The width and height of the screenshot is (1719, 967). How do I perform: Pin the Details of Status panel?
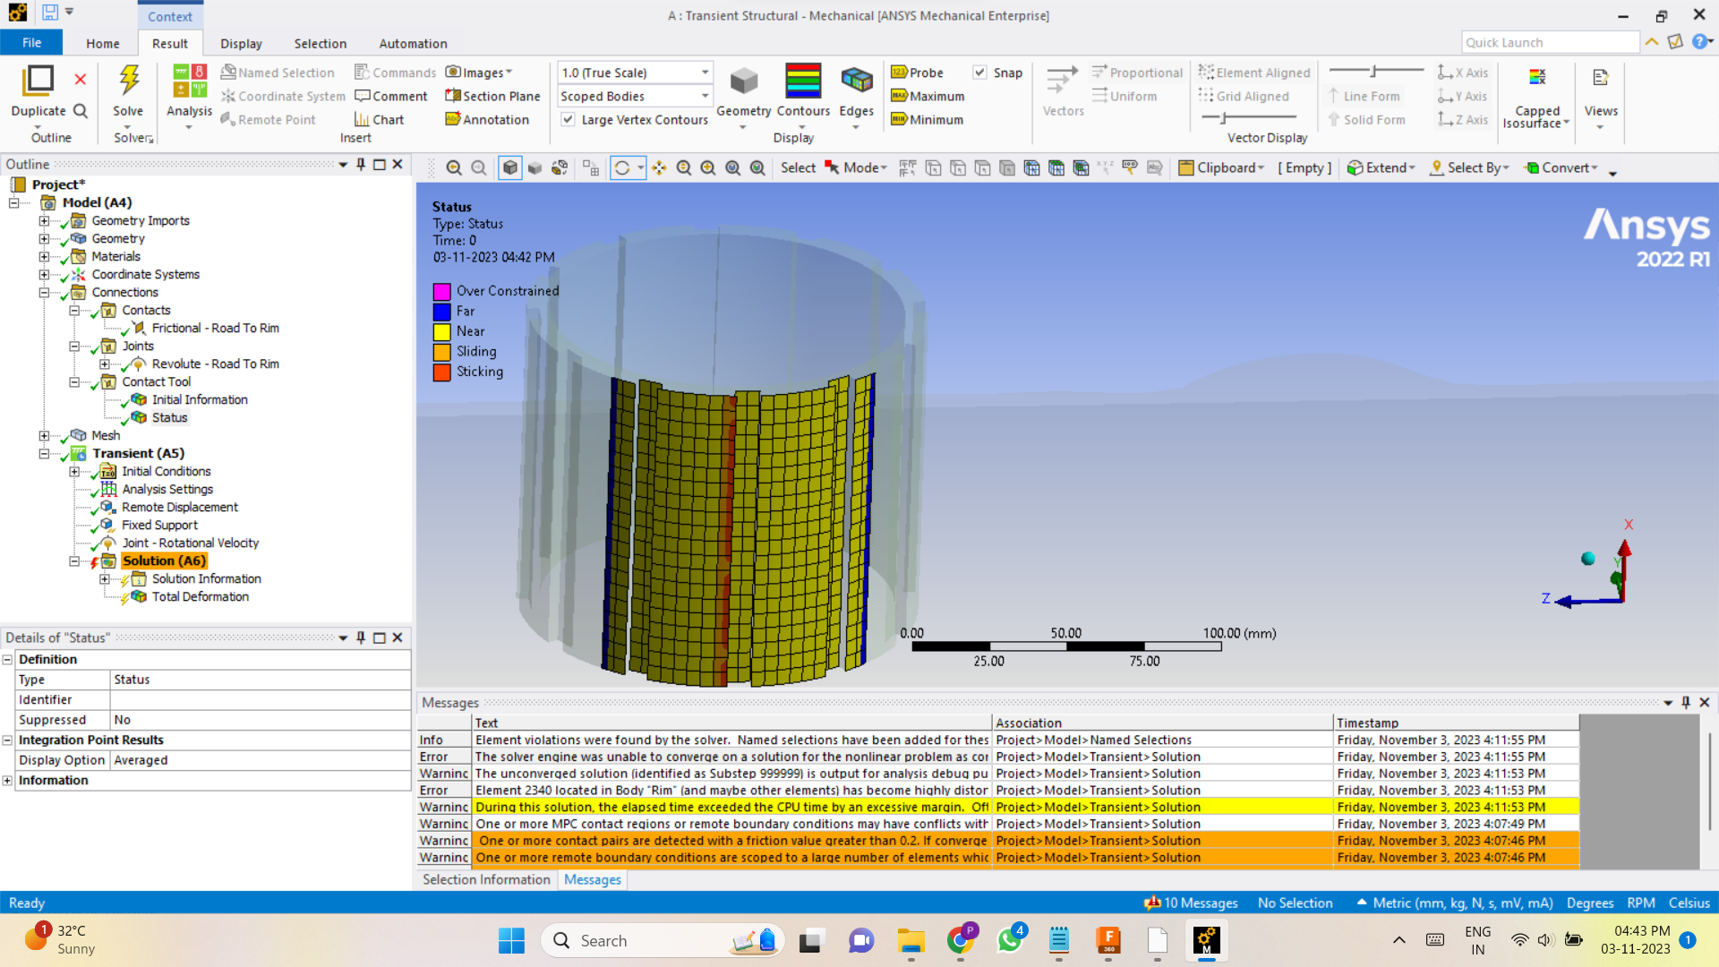pos(361,638)
